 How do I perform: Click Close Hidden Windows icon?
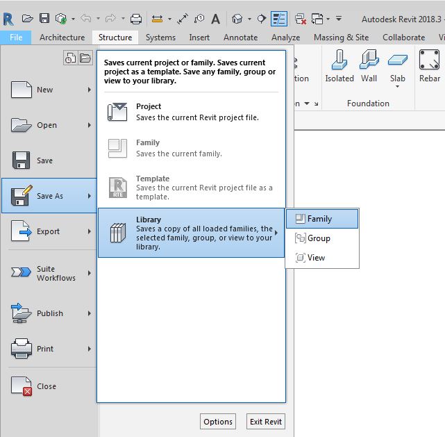pos(301,19)
